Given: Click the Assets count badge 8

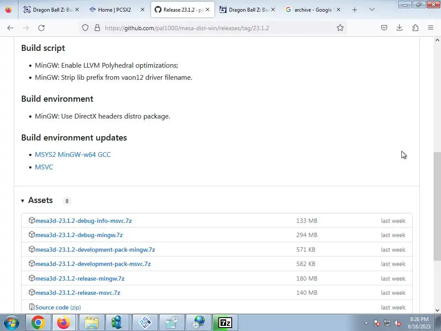Looking at the screenshot, I should pyautogui.click(x=67, y=201).
